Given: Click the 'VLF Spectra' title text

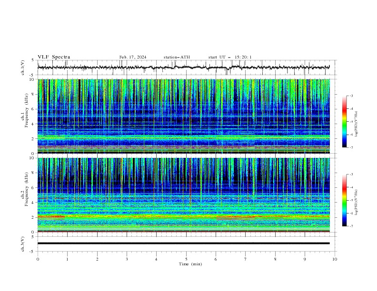Looking at the screenshot, I should 54,57.
